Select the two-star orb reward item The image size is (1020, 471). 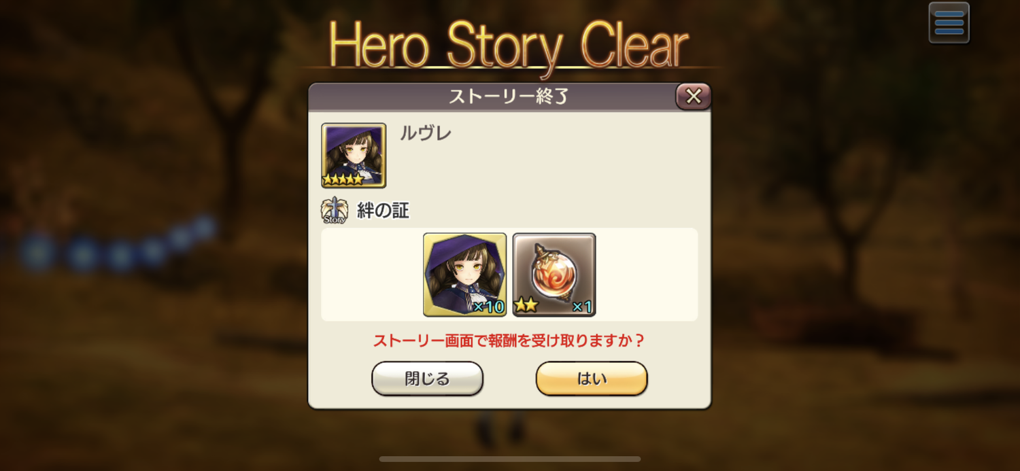(x=554, y=275)
